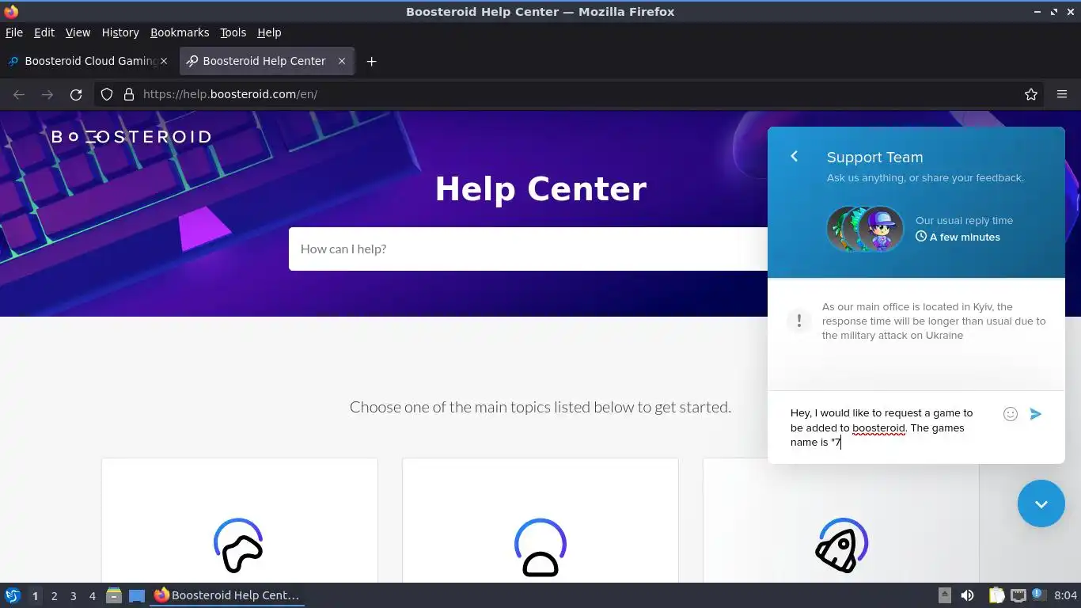Switch to workspace 3
This screenshot has width=1081, height=608.
click(x=73, y=596)
